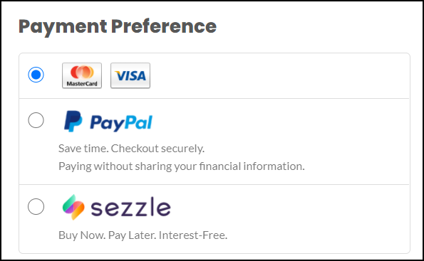This screenshot has height=261, width=424.
Task: Click 'Buy Now. Pay Later. Interest-Free.' text
Action: 143,235
